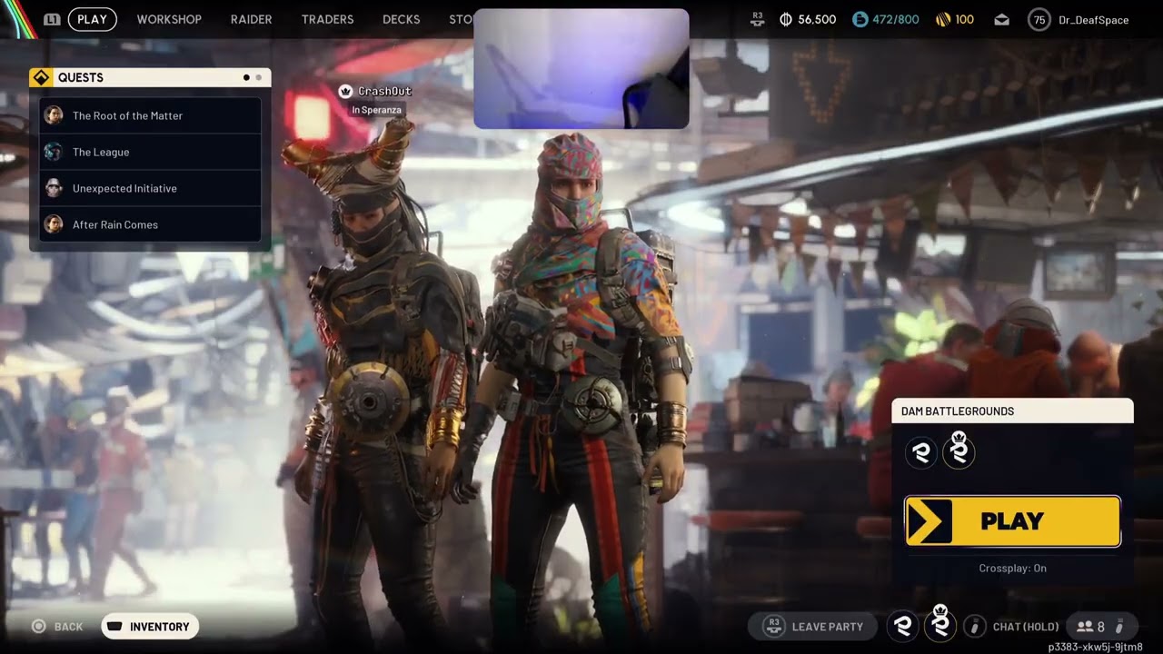Select first party member icon in bottom bar
Image resolution: width=1163 pixels, height=654 pixels.
[902, 626]
